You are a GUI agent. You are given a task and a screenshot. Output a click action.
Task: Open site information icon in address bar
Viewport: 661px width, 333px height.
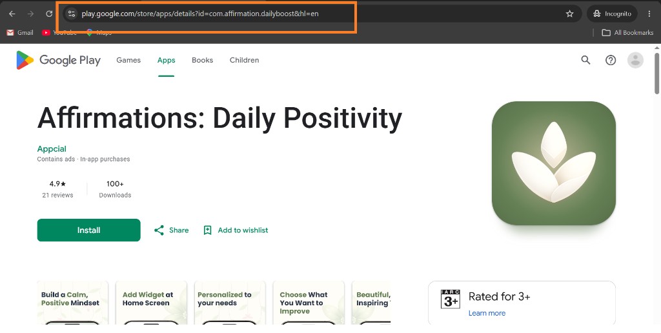pyautogui.click(x=72, y=14)
